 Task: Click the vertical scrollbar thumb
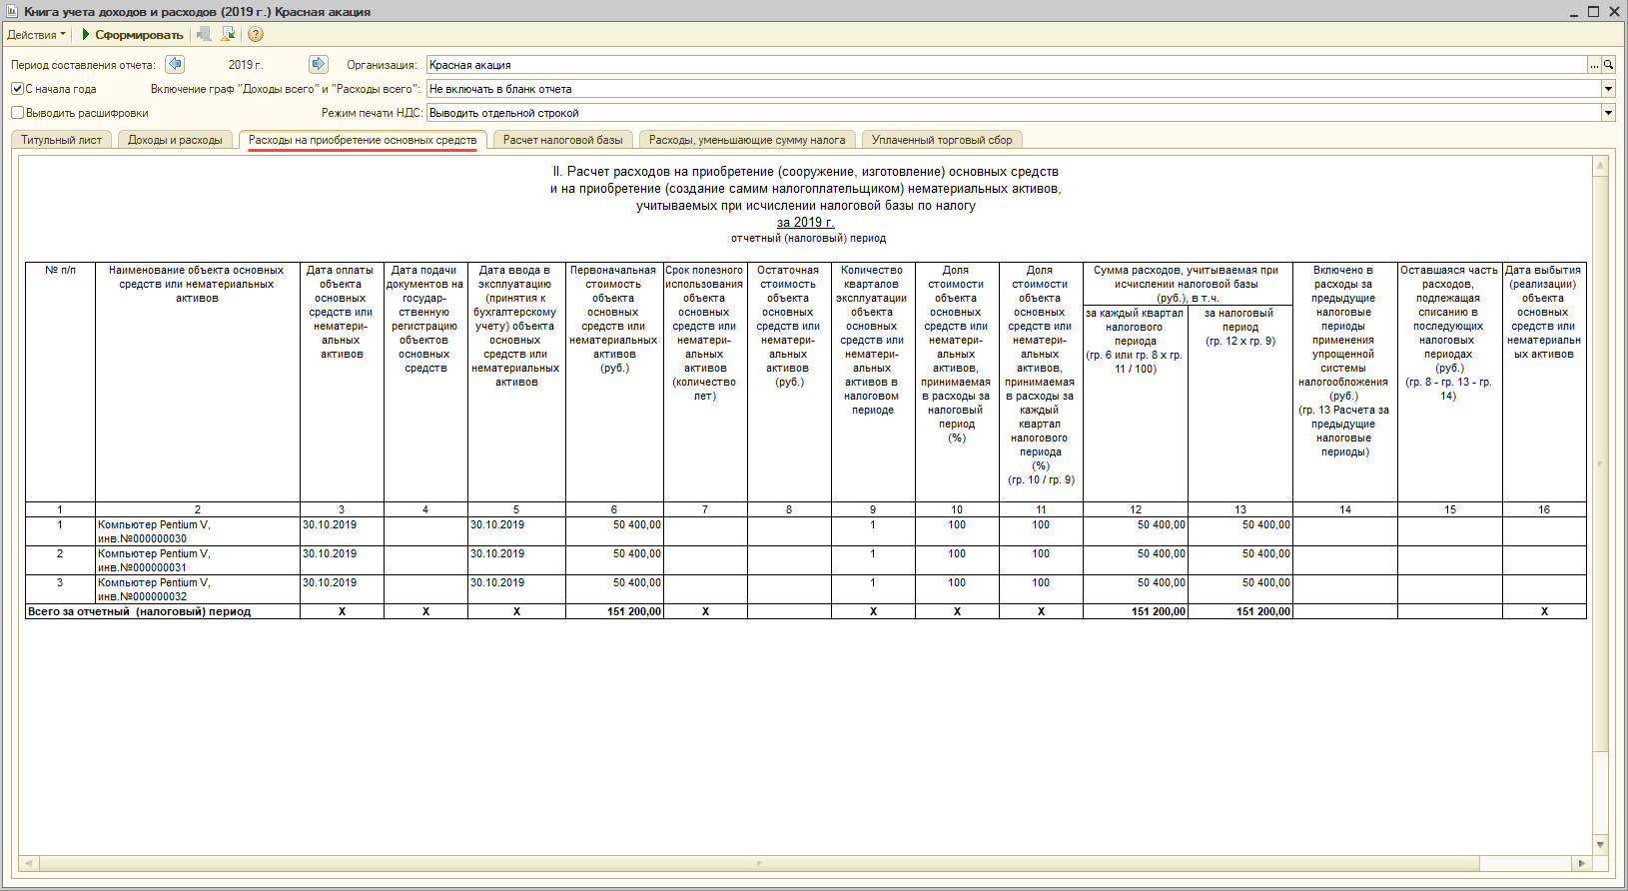pos(1600,463)
